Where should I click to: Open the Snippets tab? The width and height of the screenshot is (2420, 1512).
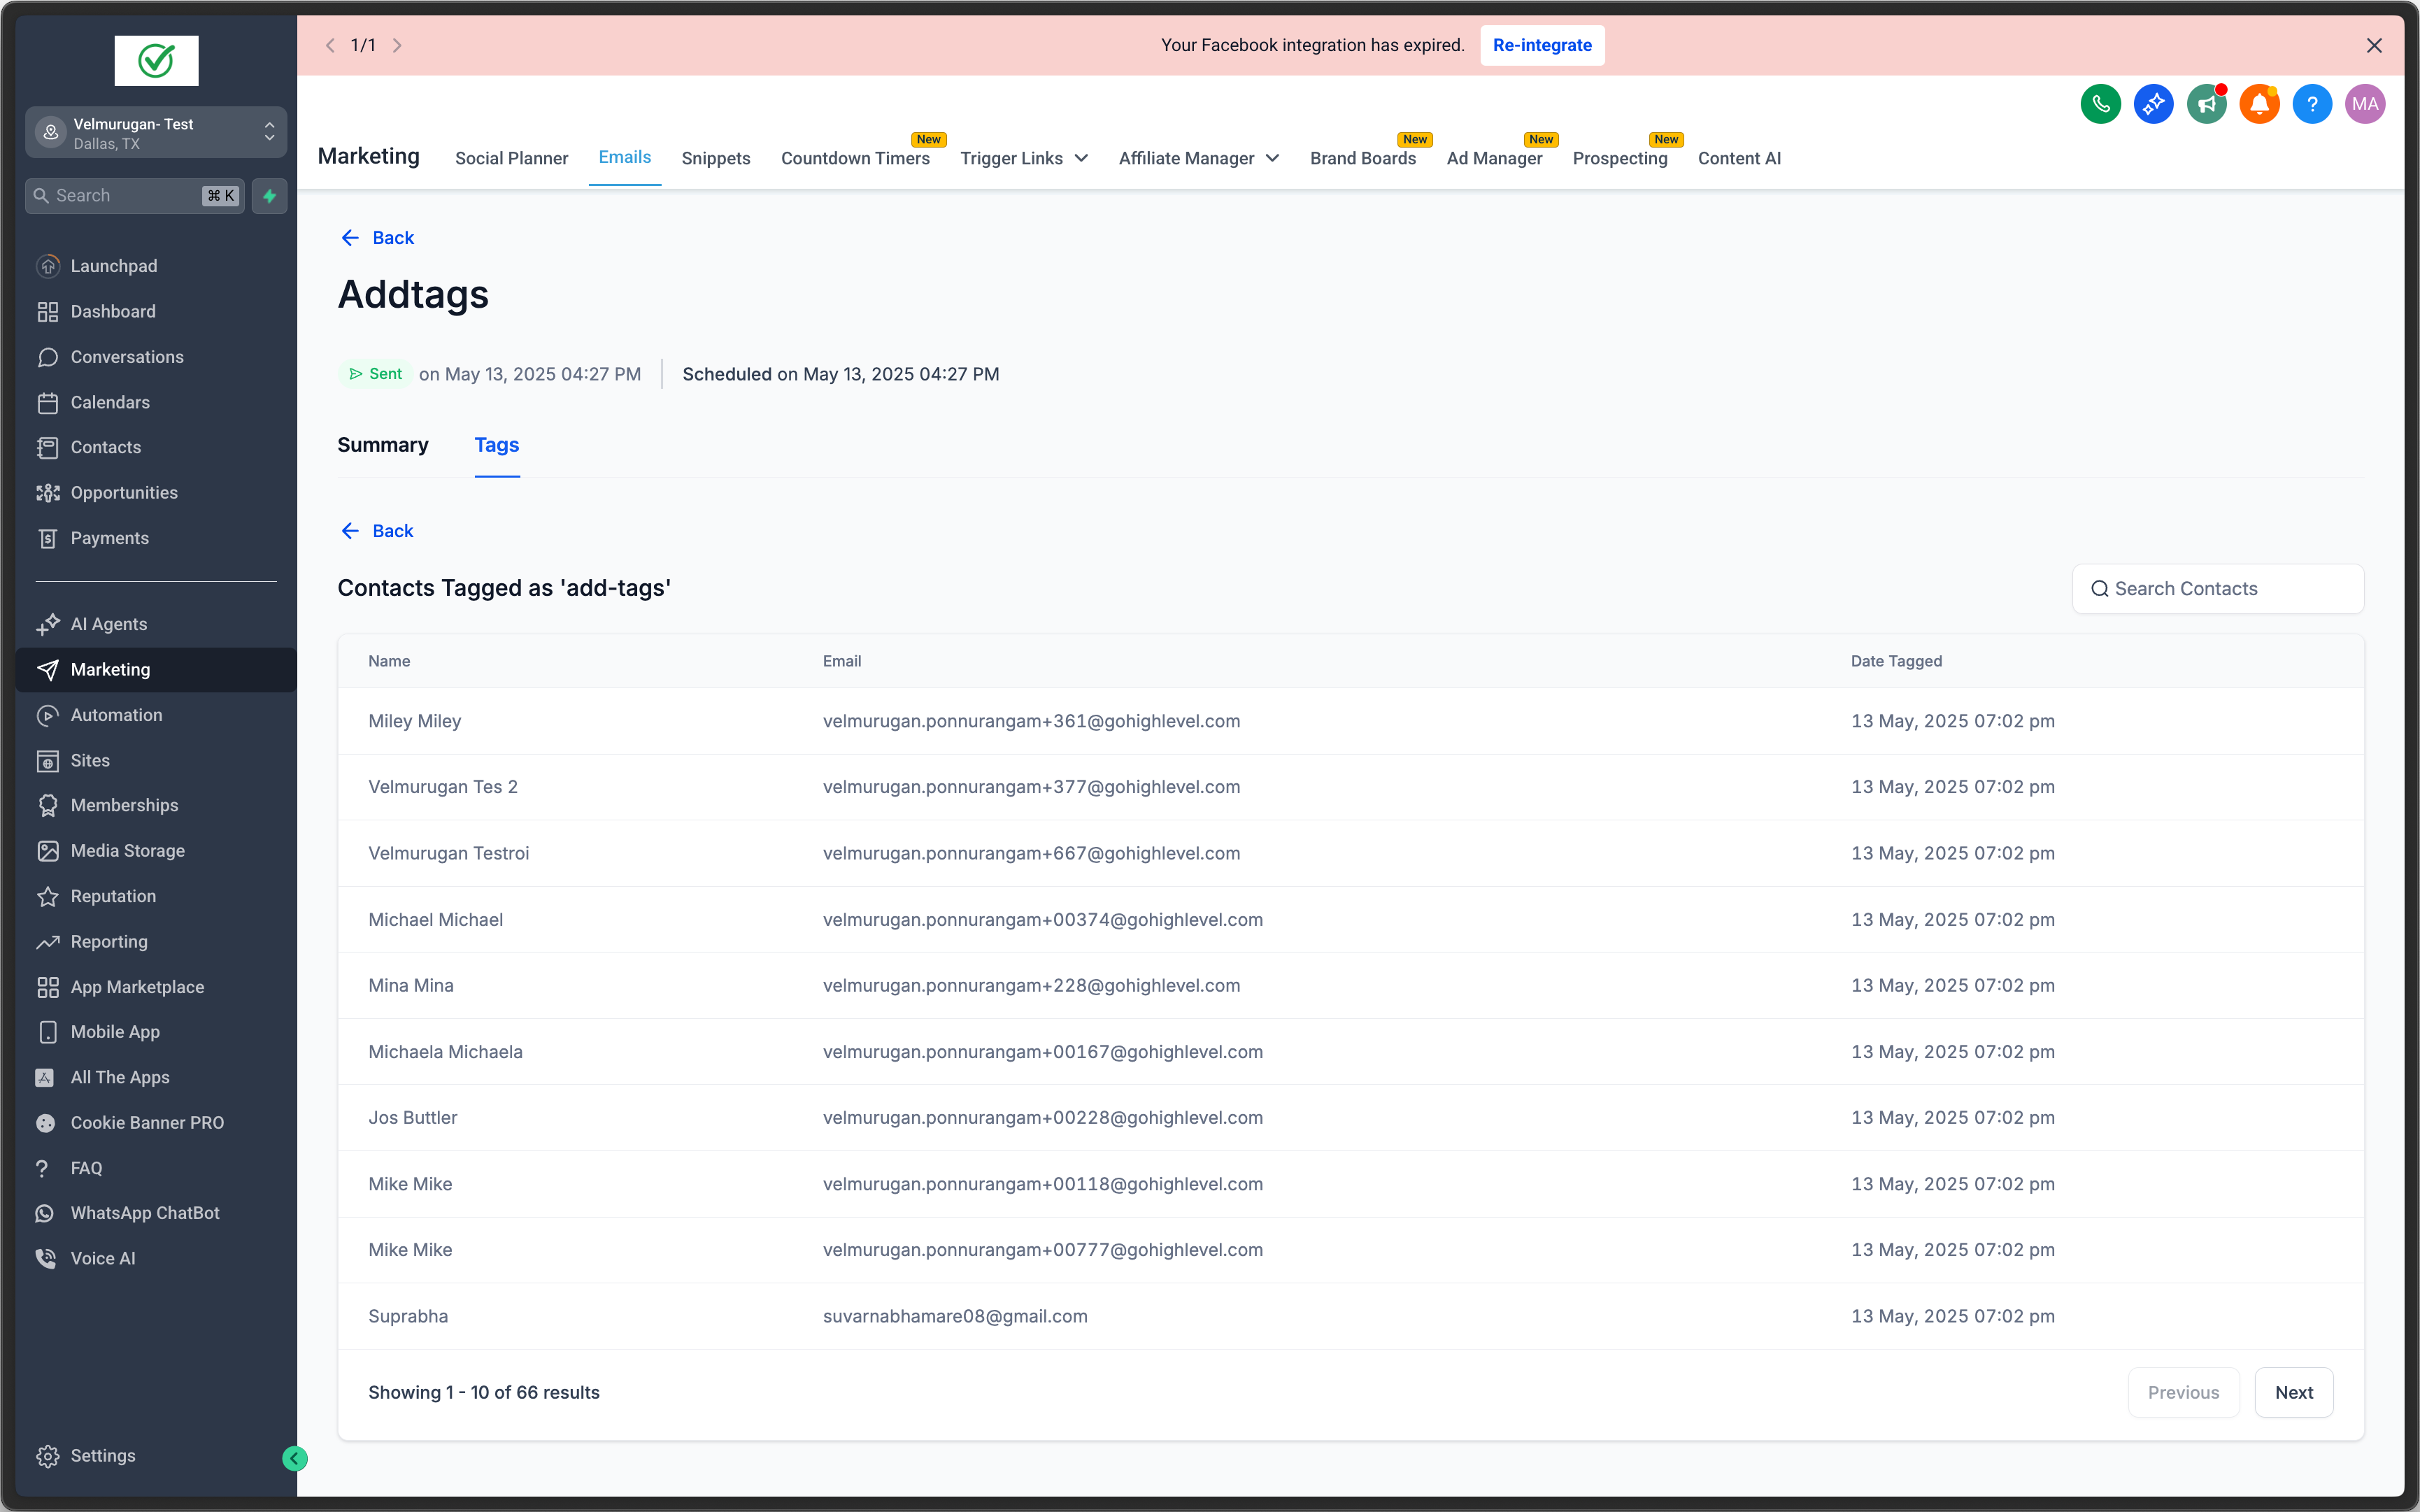(x=715, y=158)
